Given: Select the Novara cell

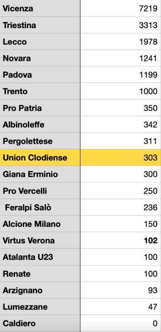Looking at the screenshot, I should [40, 58].
